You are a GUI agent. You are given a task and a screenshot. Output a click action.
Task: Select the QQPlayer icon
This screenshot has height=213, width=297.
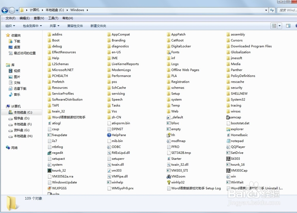tap(238, 147)
